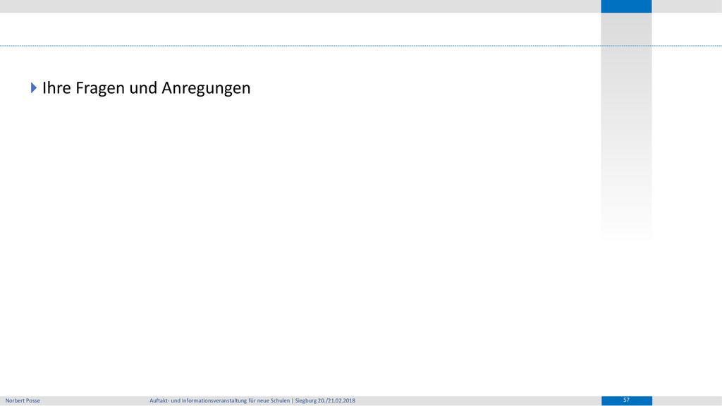This screenshot has width=722, height=406.
Task: Click footer text 'Auftakt- und Informationsveranstaltung für neue Schulen'
Action: click(x=220, y=400)
